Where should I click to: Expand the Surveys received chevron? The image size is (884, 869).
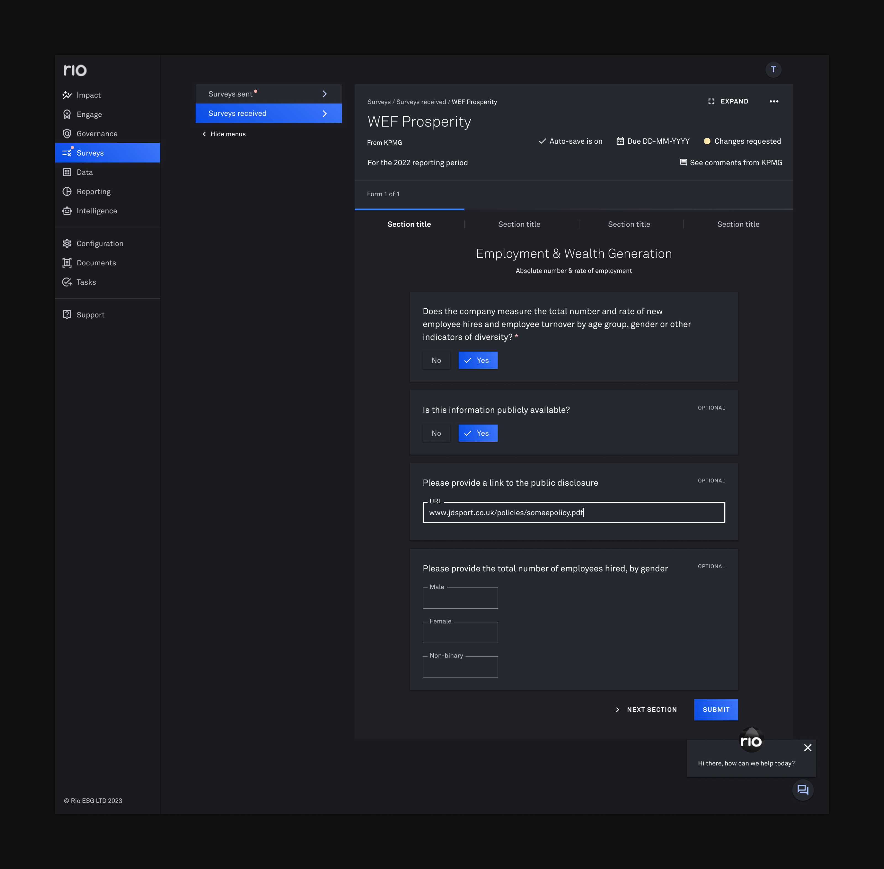[x=324, y=113]
